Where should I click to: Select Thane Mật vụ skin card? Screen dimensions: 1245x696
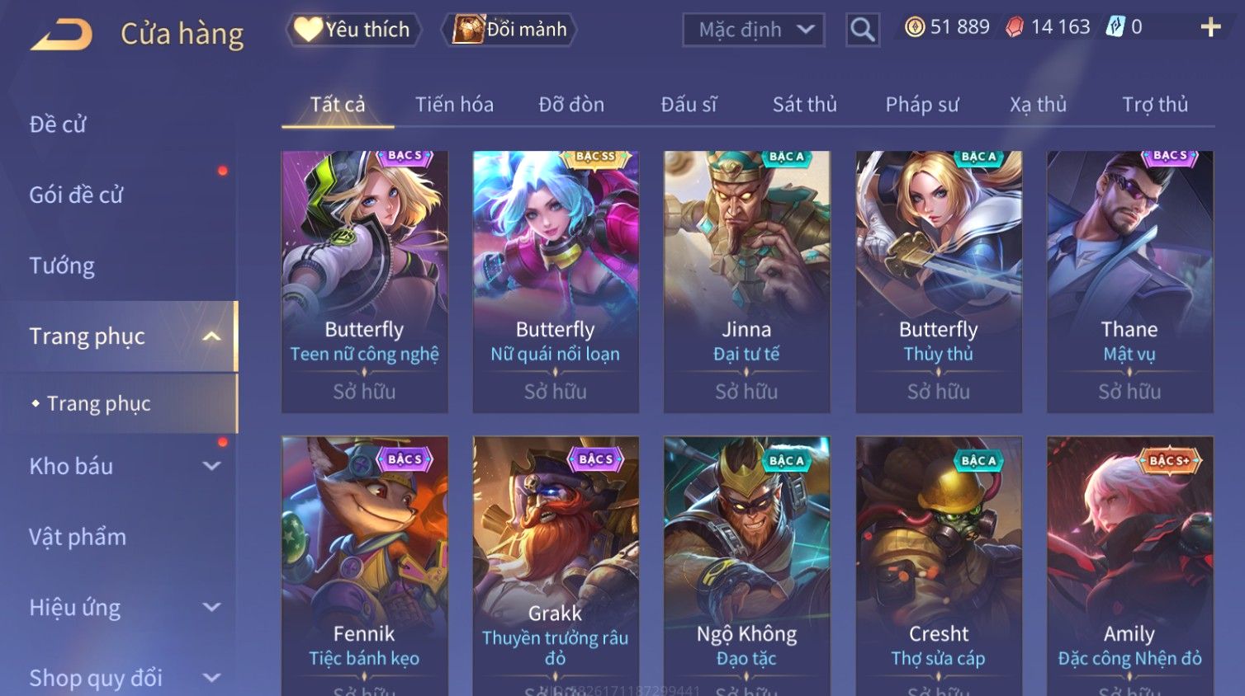tap(1129, 281)
